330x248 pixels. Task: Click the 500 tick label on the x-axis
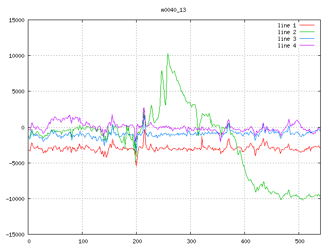299,241
